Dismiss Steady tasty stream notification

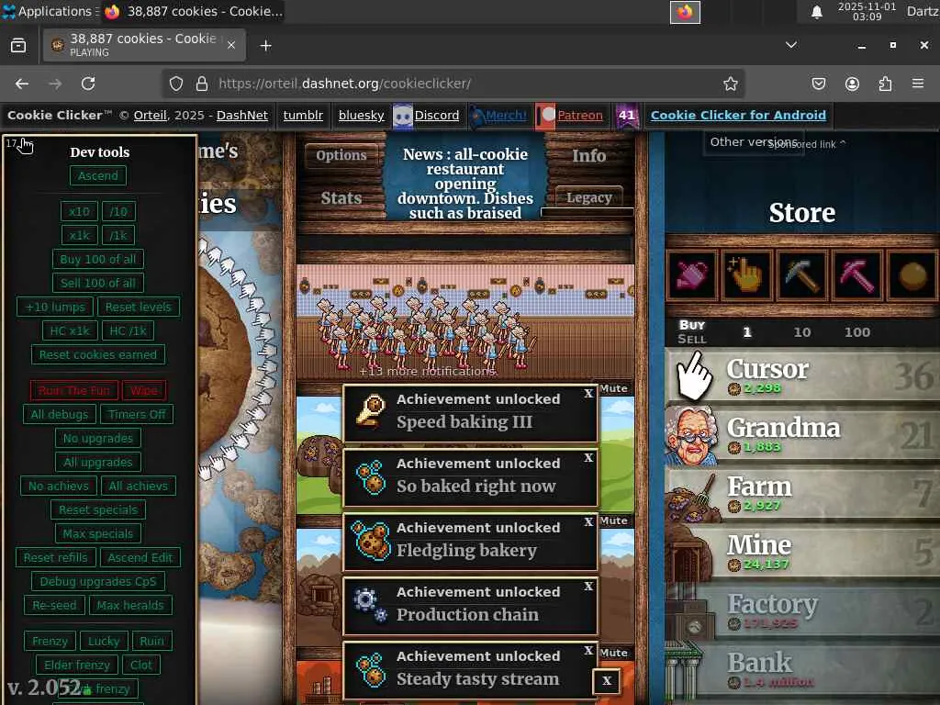[588, 651]
